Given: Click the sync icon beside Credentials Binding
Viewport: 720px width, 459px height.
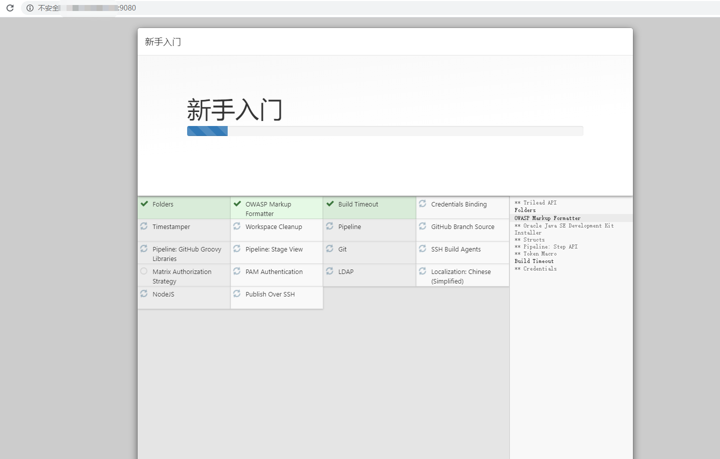Looking at the screenshot, I should [423, 203].
